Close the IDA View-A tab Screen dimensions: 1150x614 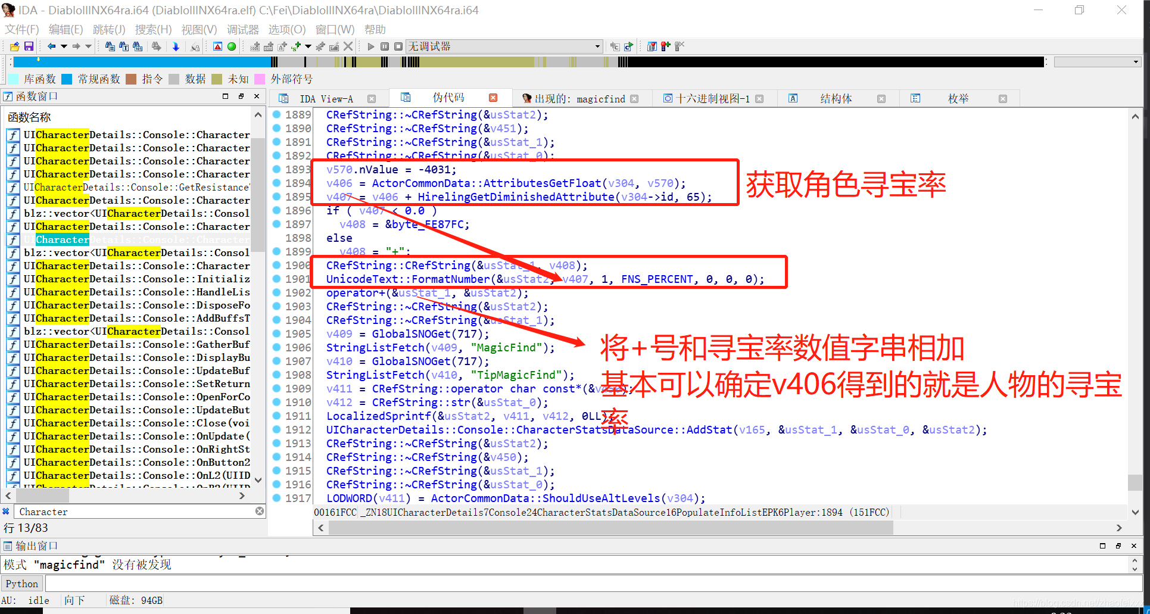[372, 99]
